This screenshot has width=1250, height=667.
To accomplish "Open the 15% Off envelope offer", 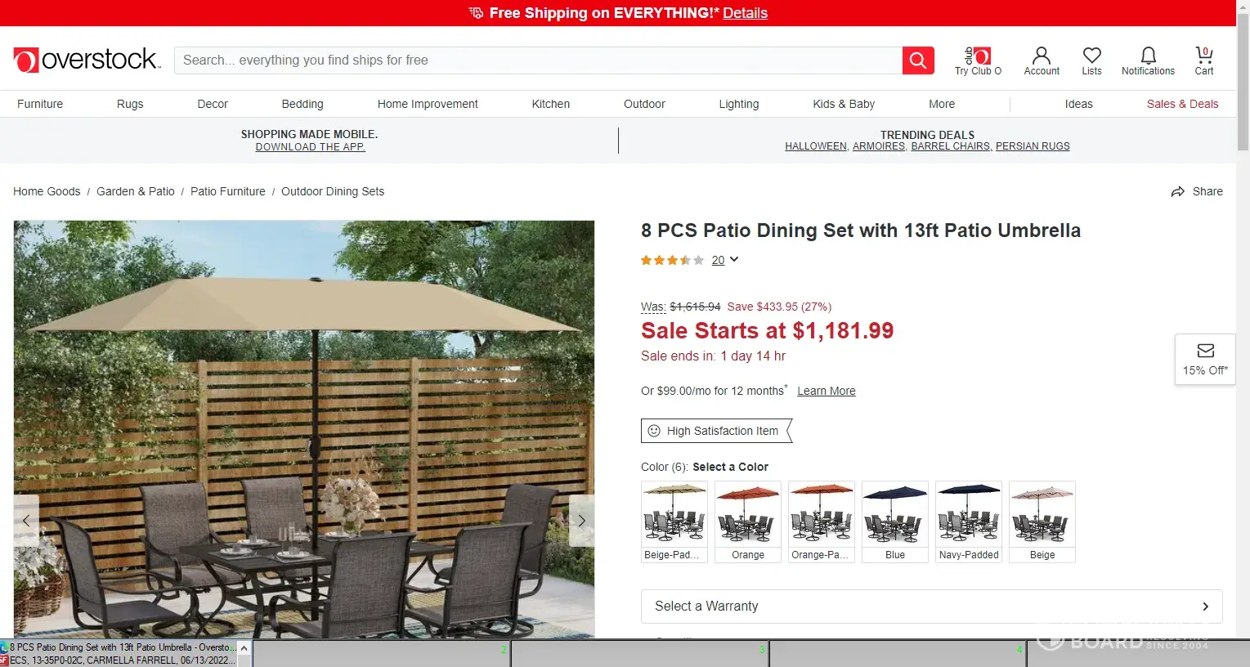I will pyautogui.click(x=1205, y=360).
